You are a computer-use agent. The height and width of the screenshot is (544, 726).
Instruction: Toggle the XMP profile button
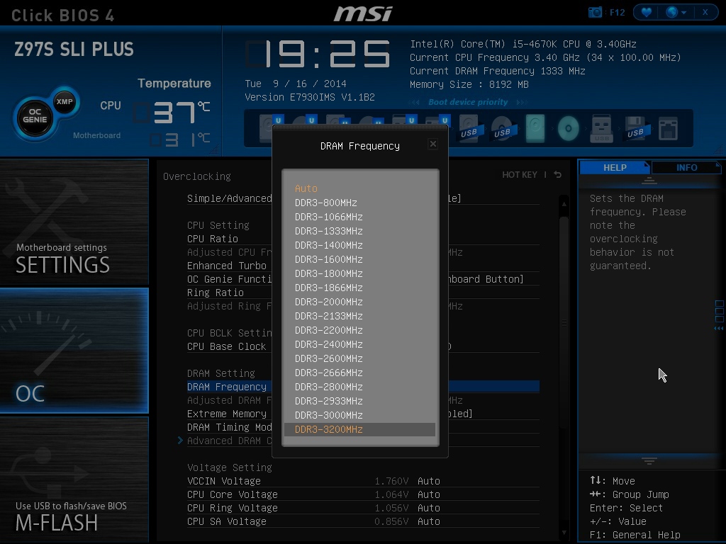click(x=65, y=101)
